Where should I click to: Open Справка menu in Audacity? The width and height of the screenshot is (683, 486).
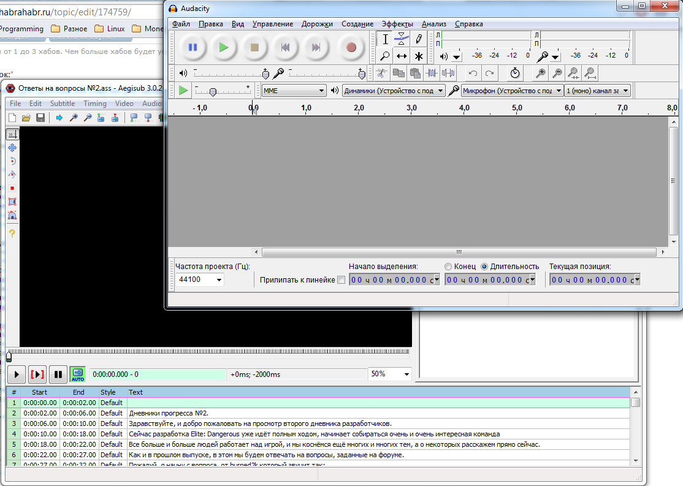468,24
